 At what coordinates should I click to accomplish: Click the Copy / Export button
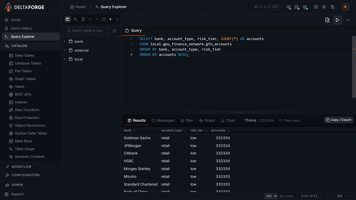(x=339, y=120)
